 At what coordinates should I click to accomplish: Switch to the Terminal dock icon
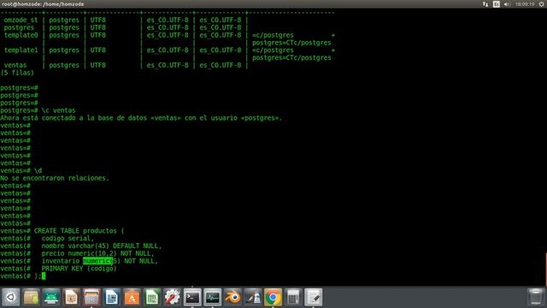192,297
